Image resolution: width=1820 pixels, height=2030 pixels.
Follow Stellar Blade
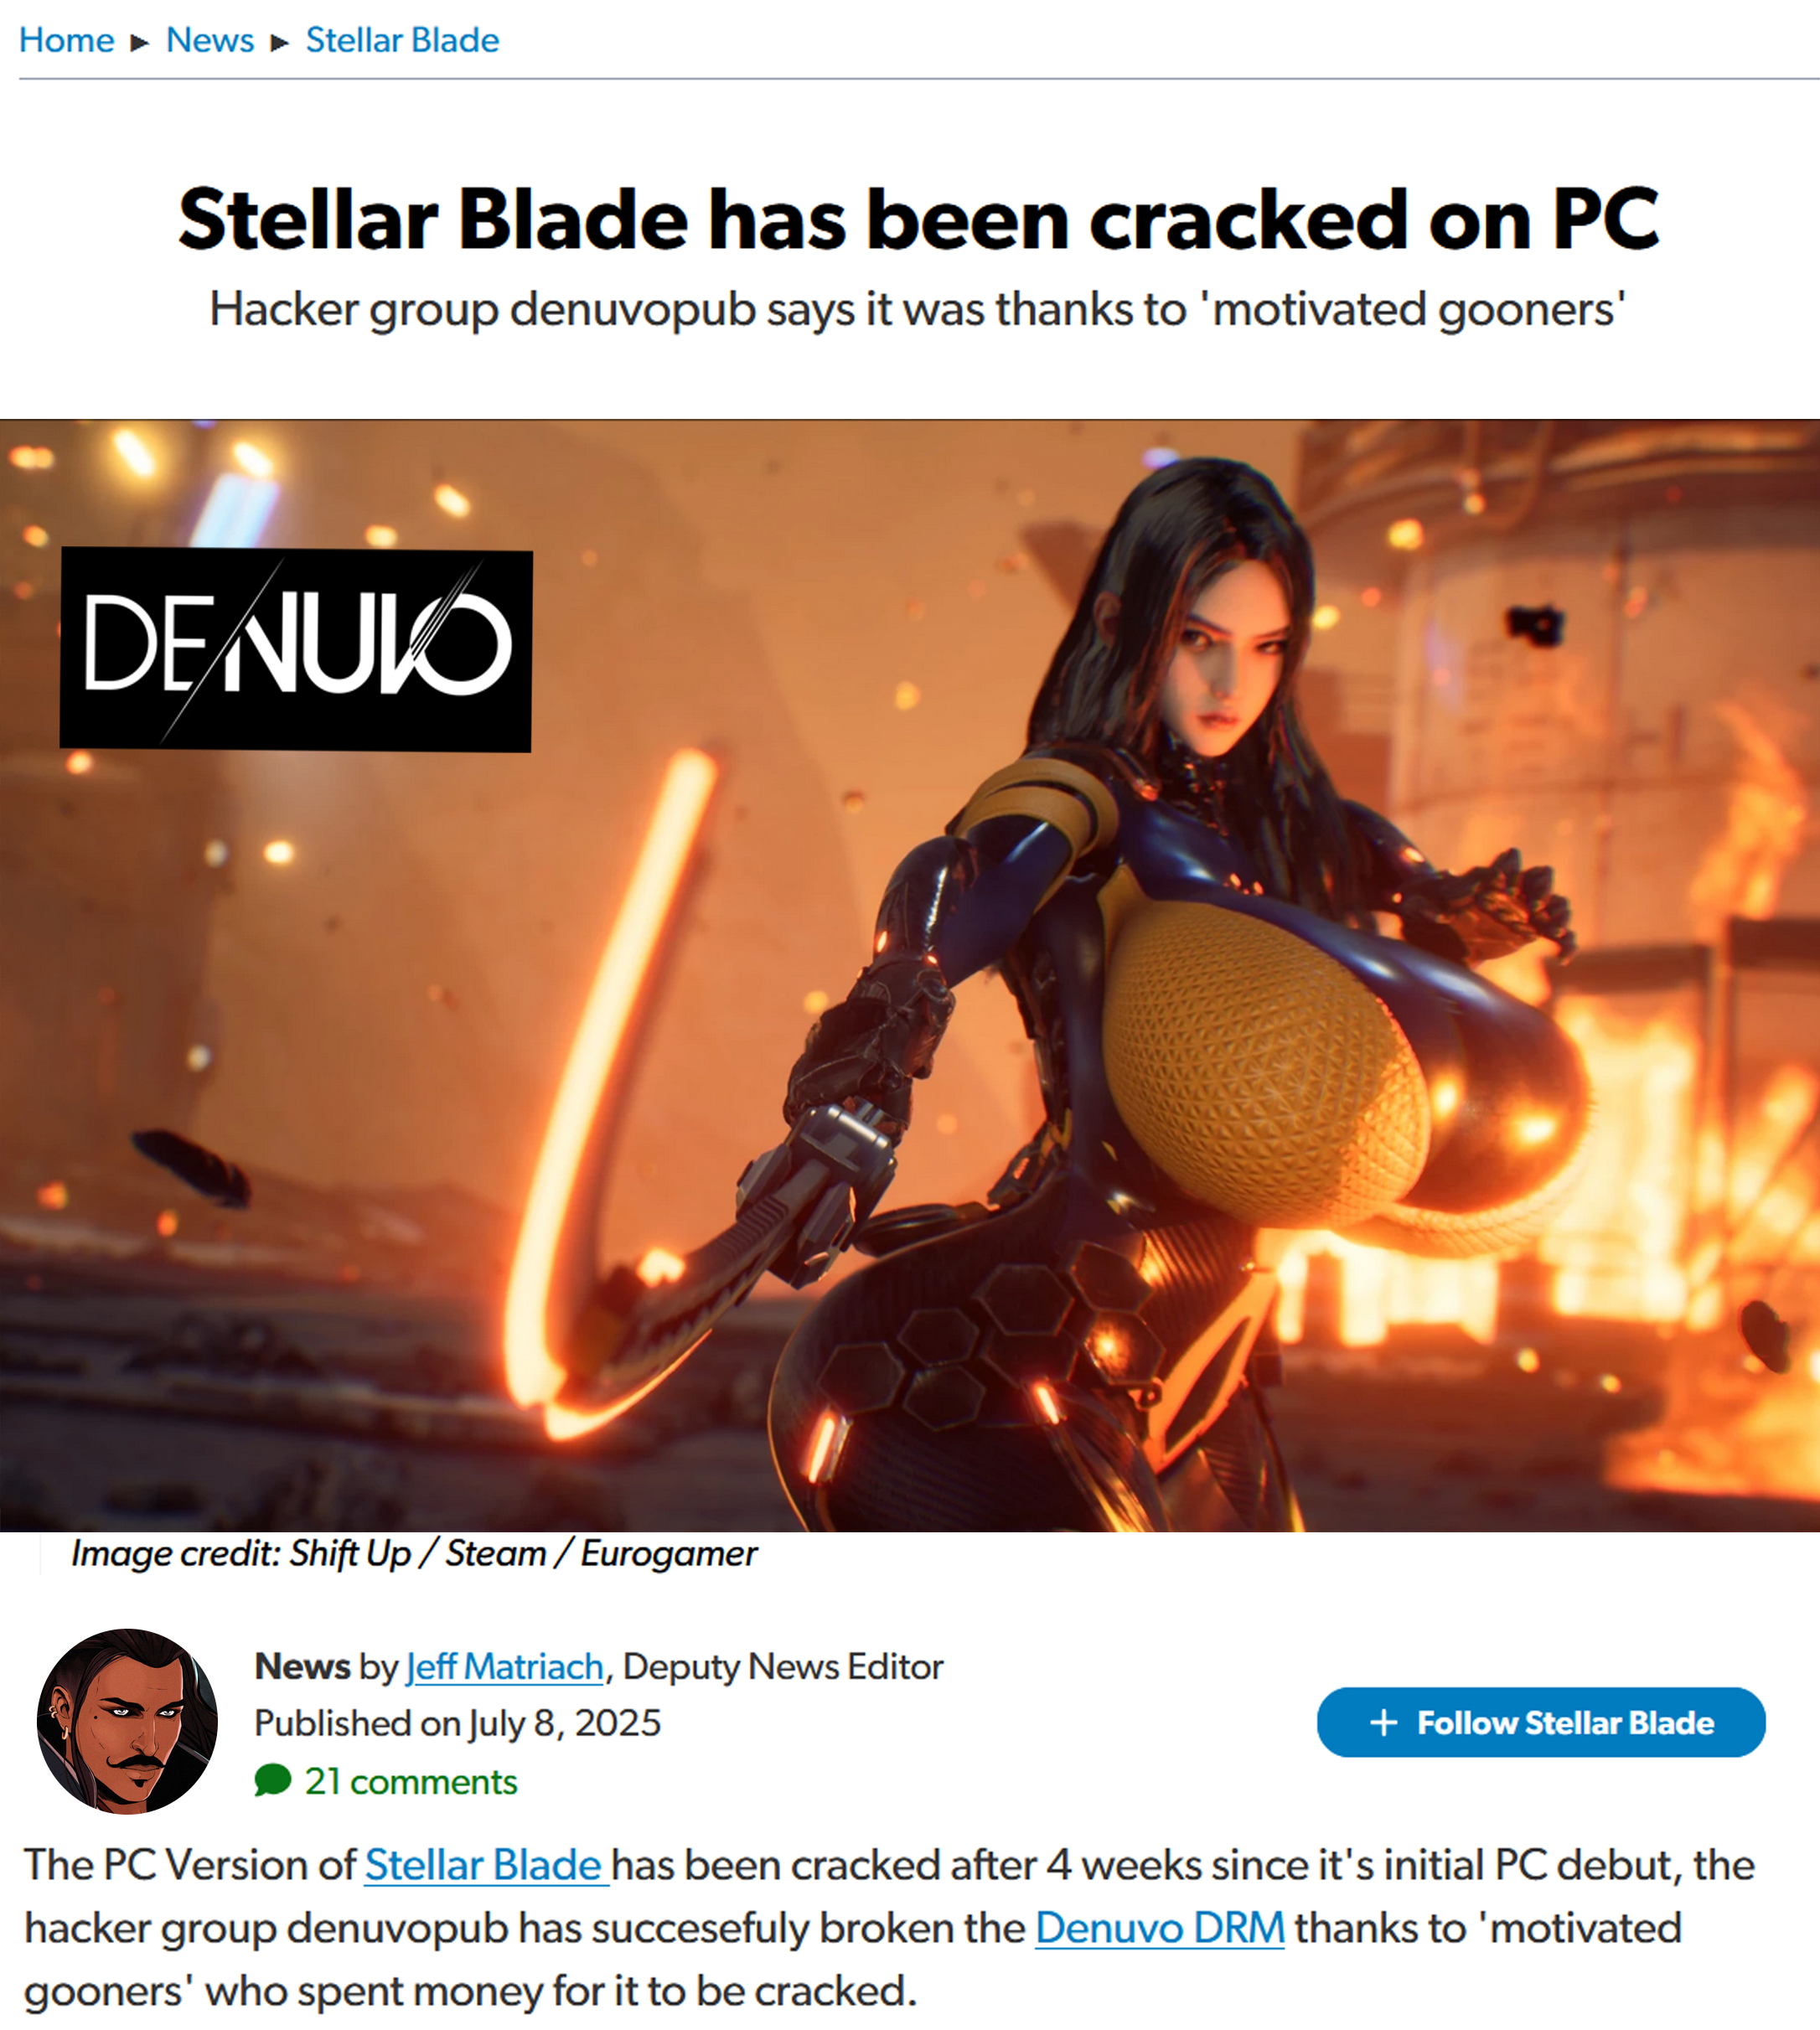pos(1541,1722)
